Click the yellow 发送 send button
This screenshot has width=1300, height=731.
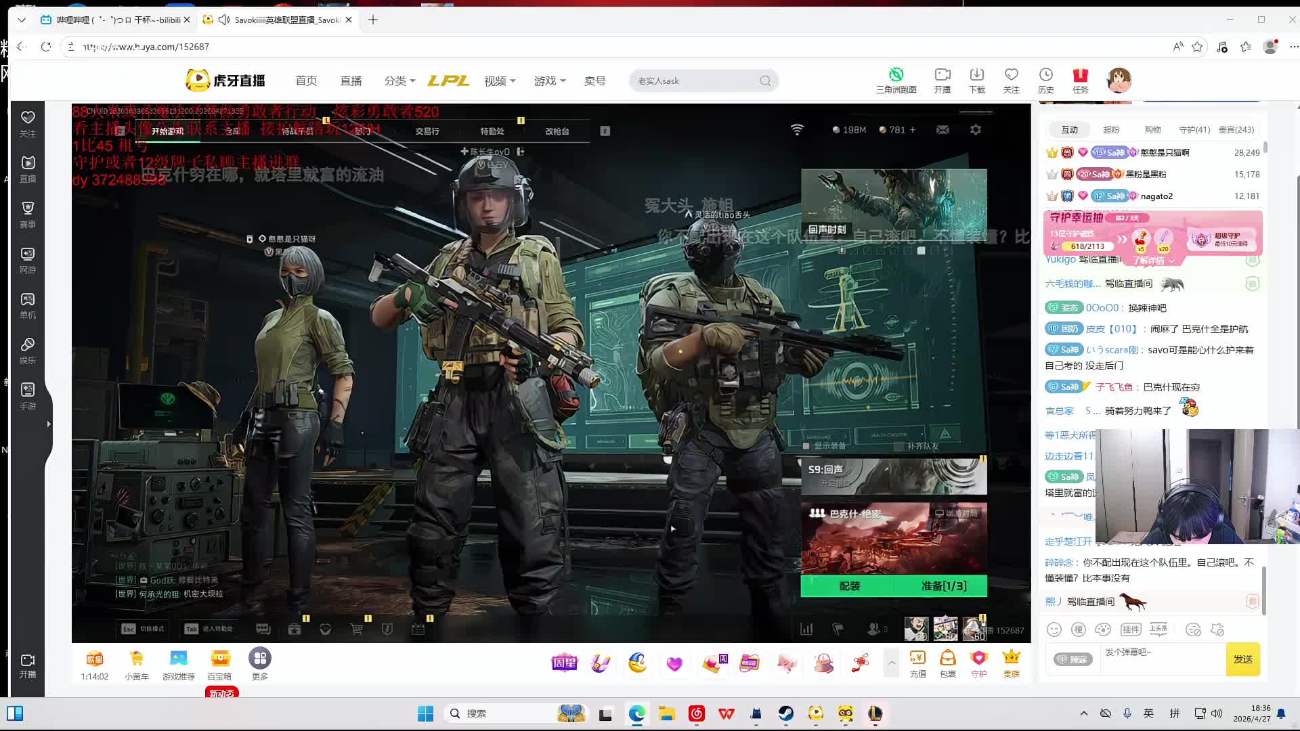coord(1242,659)
